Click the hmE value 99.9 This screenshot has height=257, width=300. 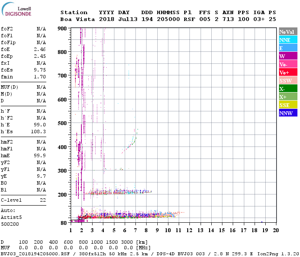point(40,155)
